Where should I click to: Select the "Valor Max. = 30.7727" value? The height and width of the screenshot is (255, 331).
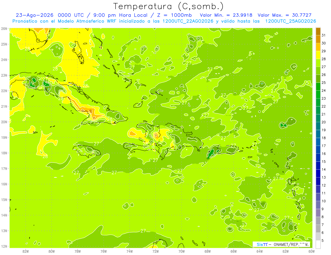point(284,15)
